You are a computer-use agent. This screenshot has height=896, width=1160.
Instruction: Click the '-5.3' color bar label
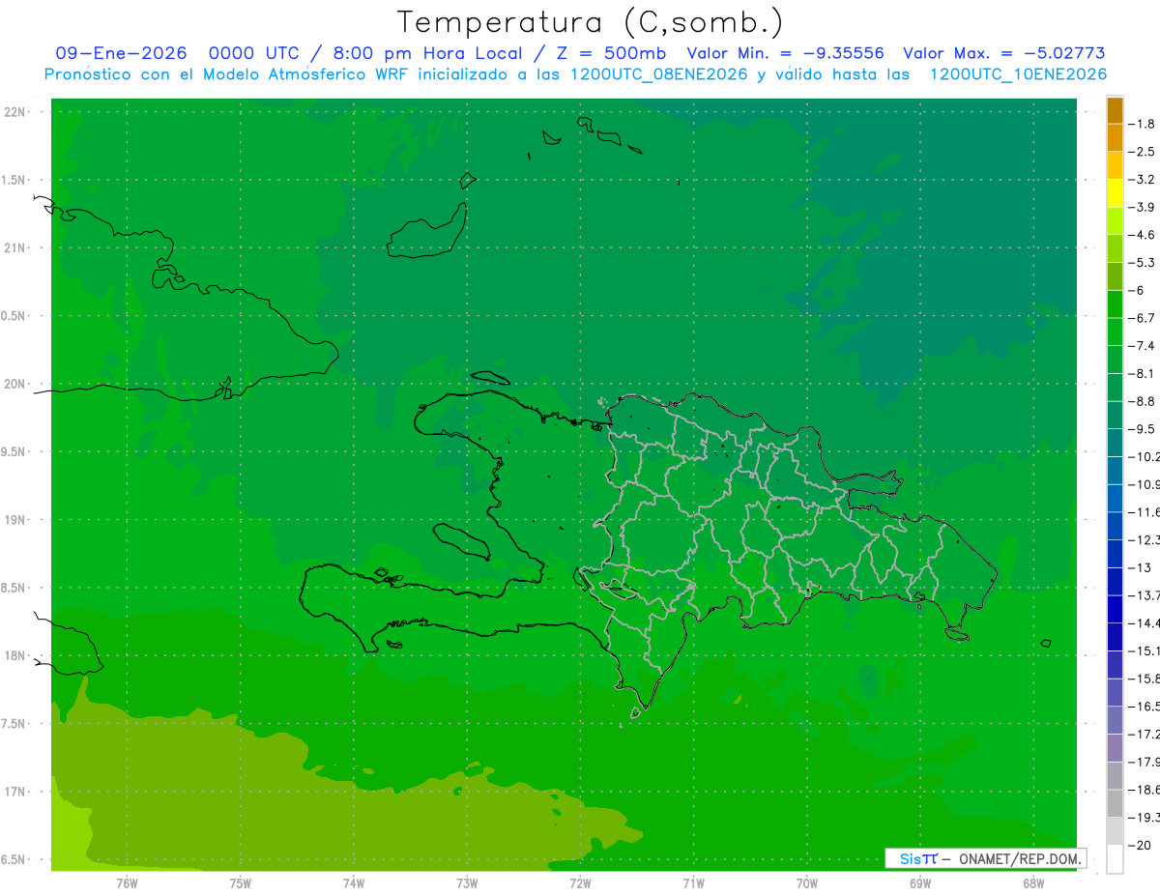(1144, 263)
